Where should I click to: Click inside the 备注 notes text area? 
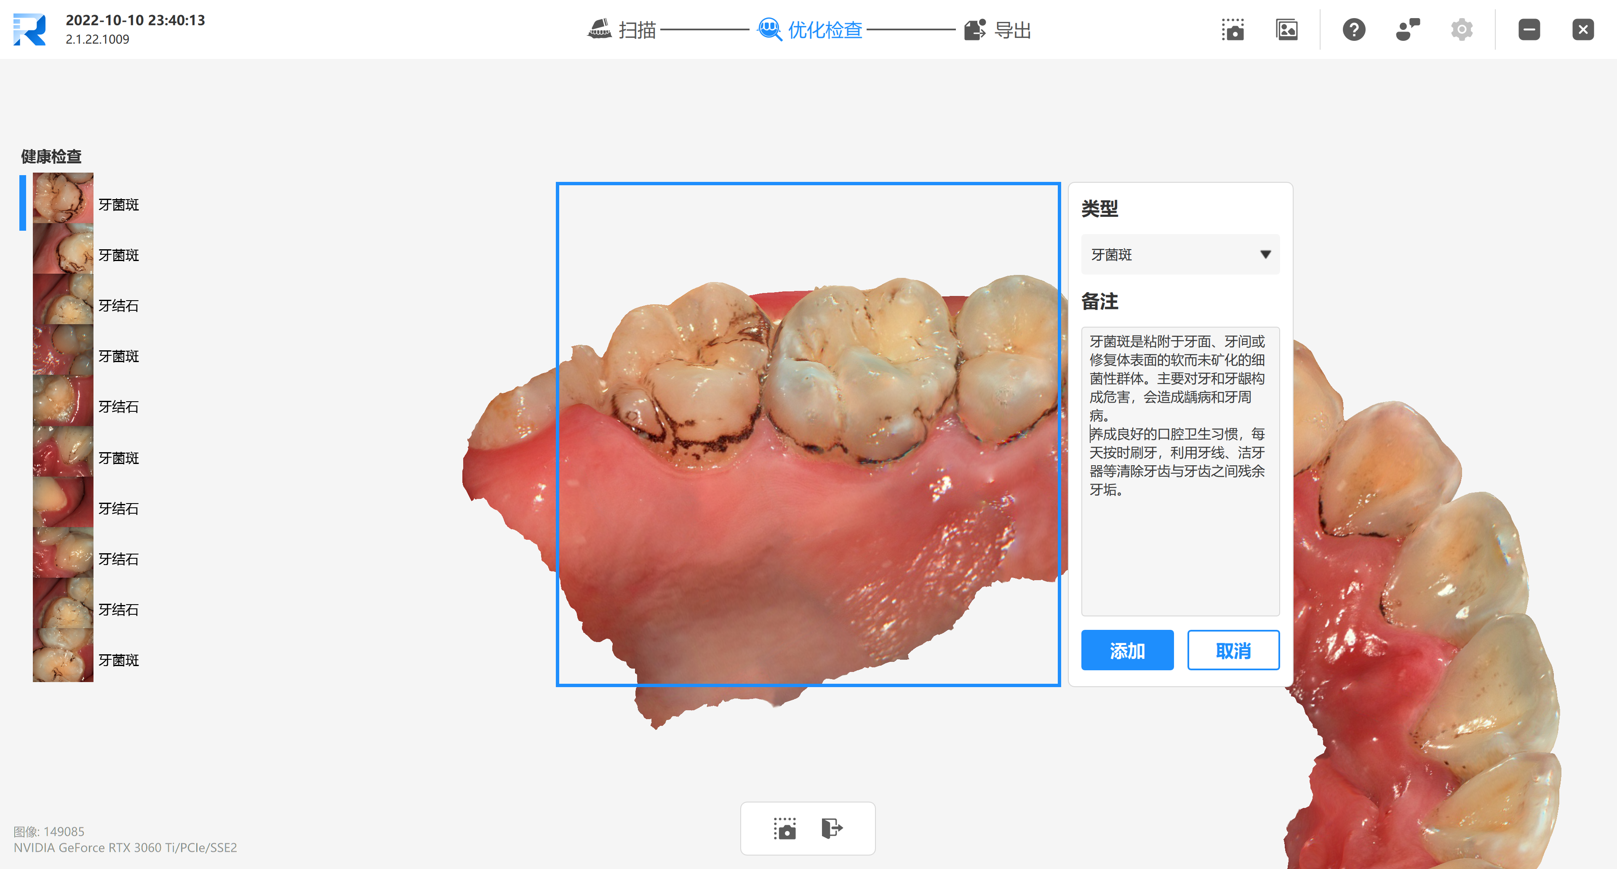tap(1180, 471)
